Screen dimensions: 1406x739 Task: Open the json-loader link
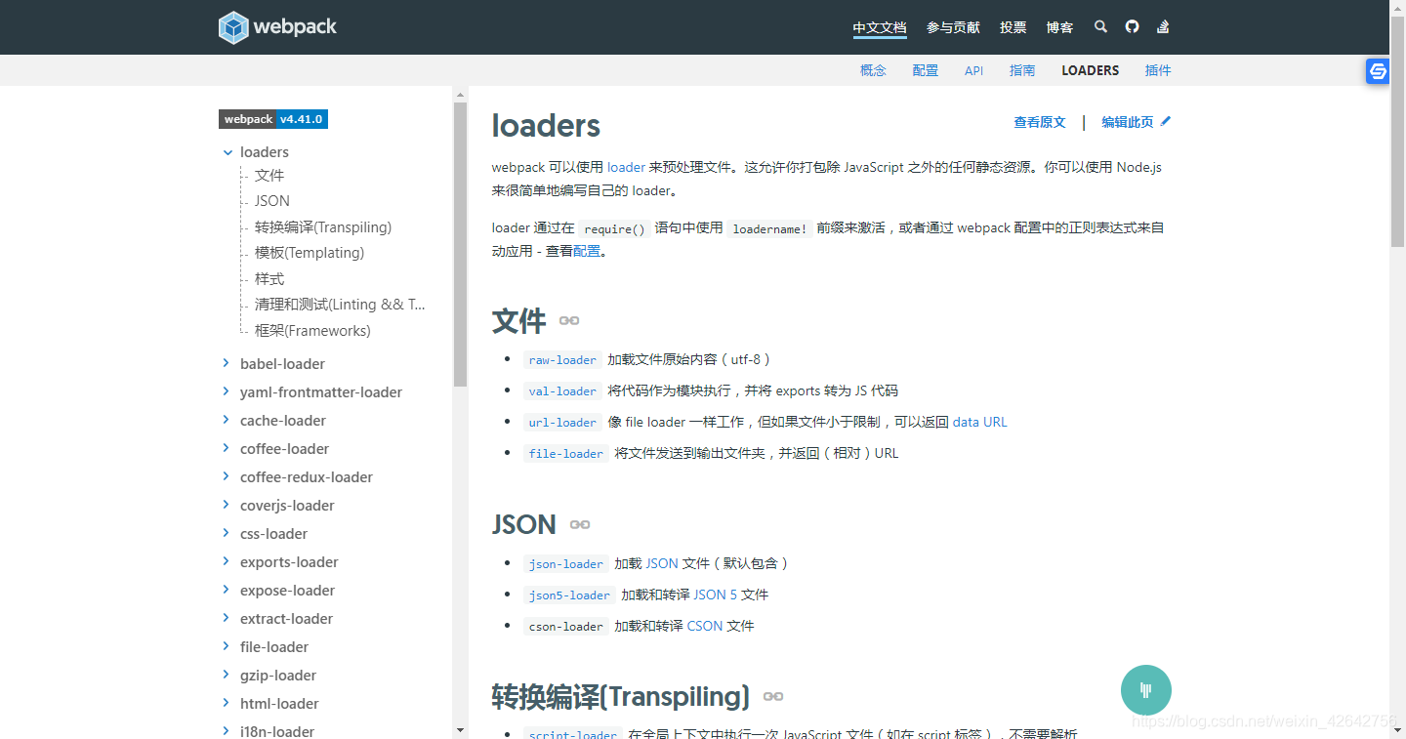(566, 564)
